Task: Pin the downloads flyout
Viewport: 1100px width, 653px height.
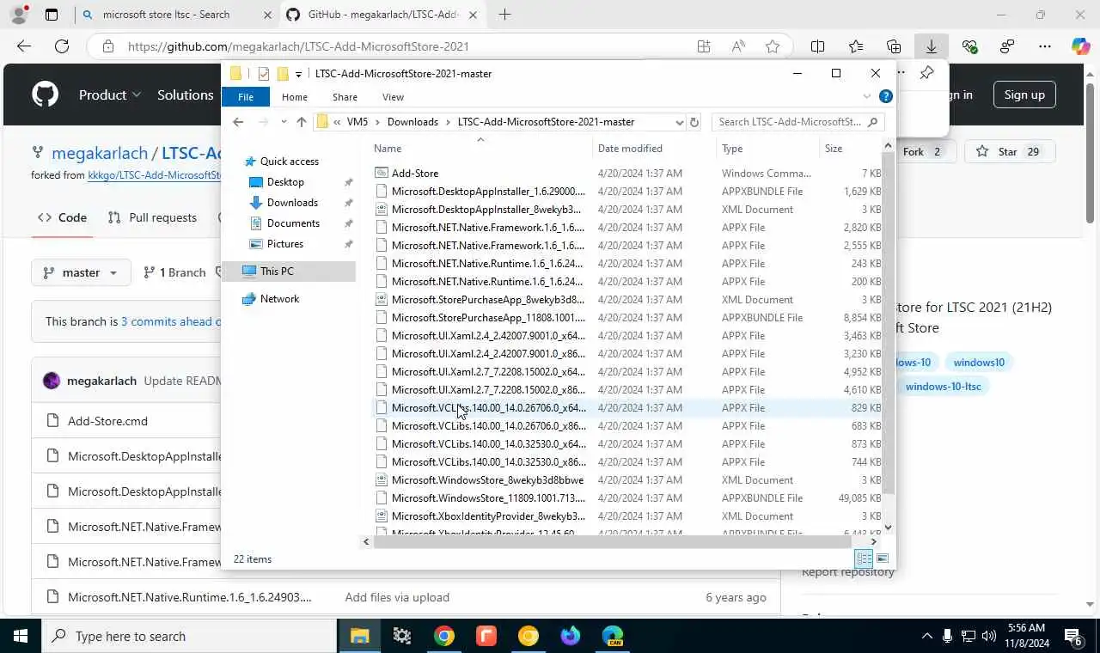Action: (x=926, y=73)
